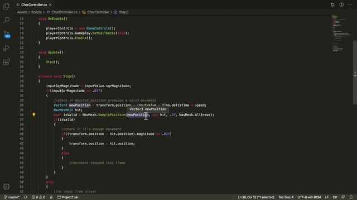Open the Manage gear settings menu
This screenshot has width=357, height=200.
click(x=6, y=187)
